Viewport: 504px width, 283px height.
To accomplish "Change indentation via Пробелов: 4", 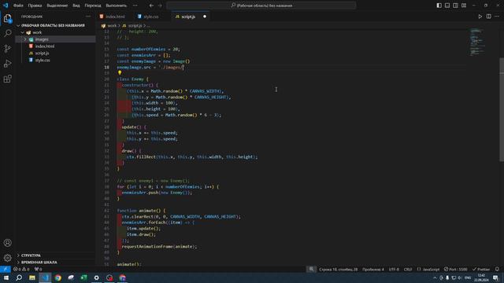I will 373,269.
